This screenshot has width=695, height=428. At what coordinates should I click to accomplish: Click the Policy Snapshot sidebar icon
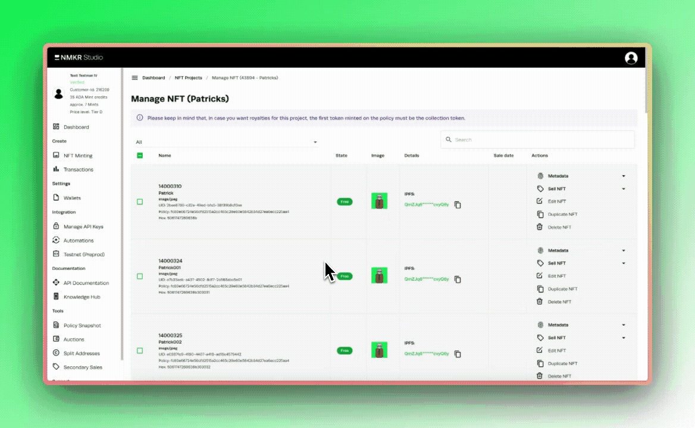point(56,325)
